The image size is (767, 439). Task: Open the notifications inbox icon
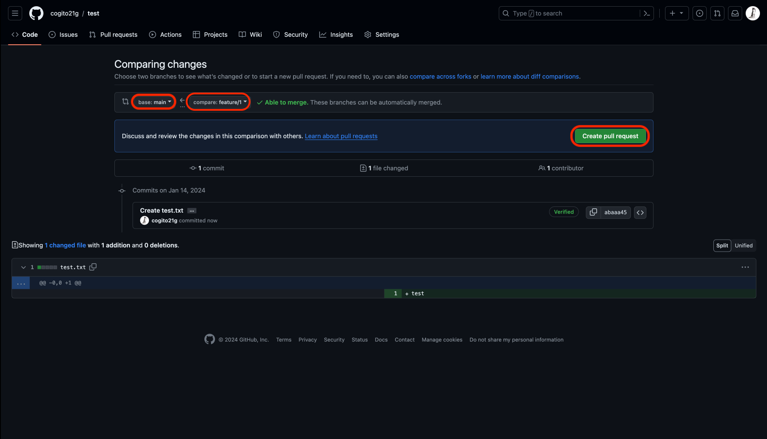735,13
